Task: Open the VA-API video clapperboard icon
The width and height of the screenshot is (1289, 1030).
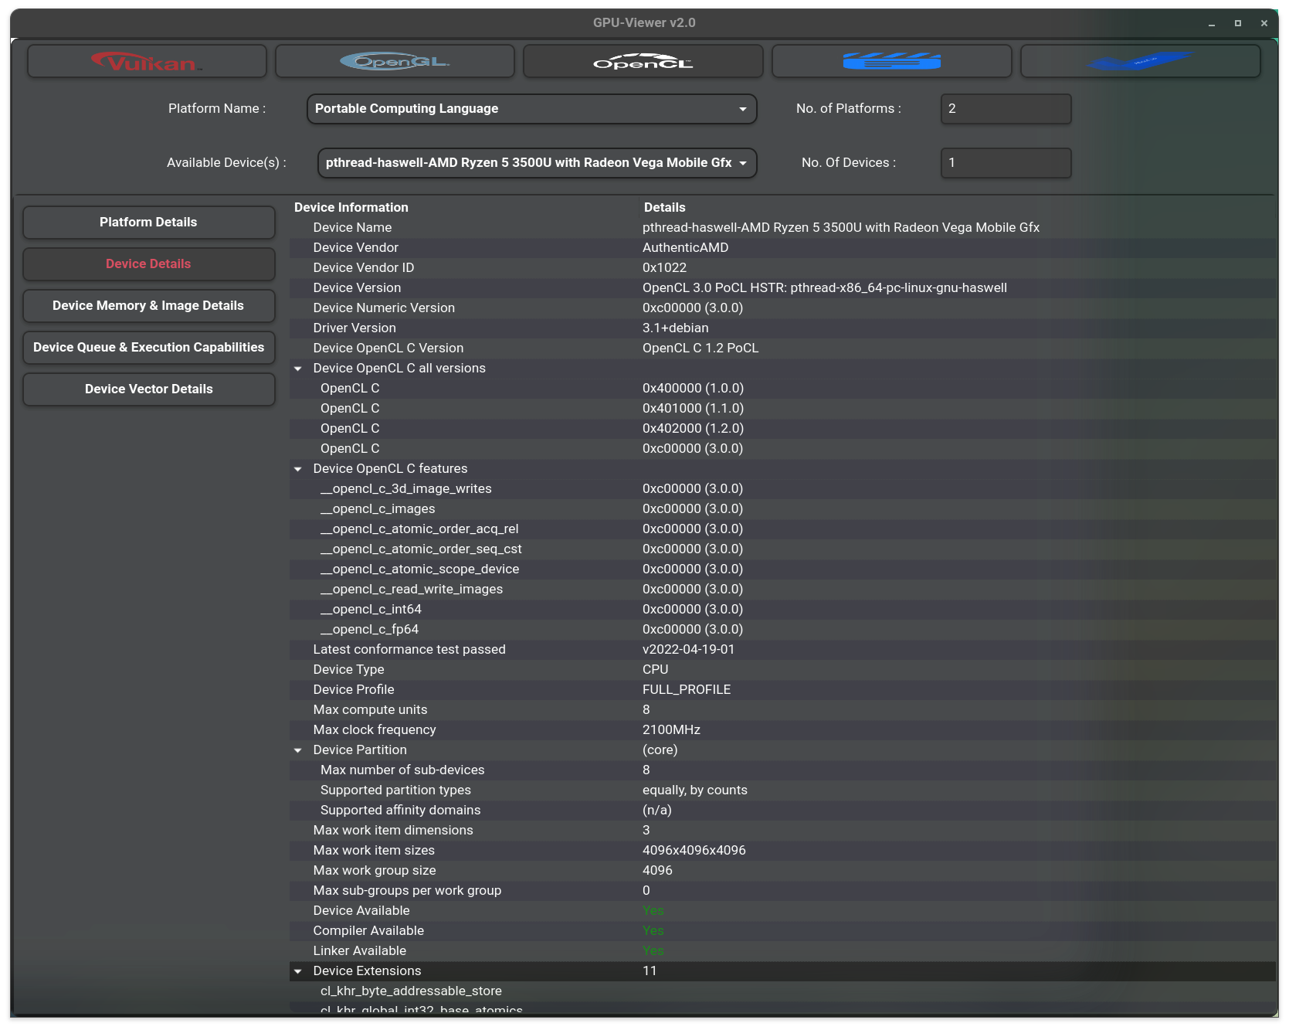Action: (891, 61)
